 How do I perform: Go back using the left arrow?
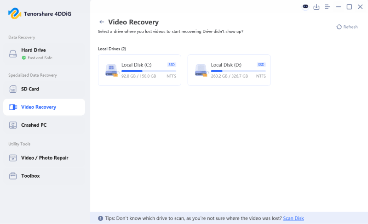point(101,22)
